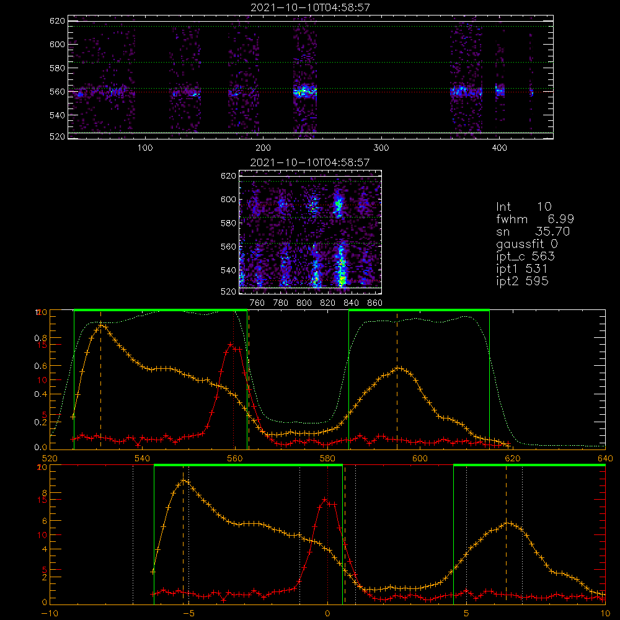Click the right thick green bar atop upper profile
Screen dimensions: 620x620
pos(419,310)
